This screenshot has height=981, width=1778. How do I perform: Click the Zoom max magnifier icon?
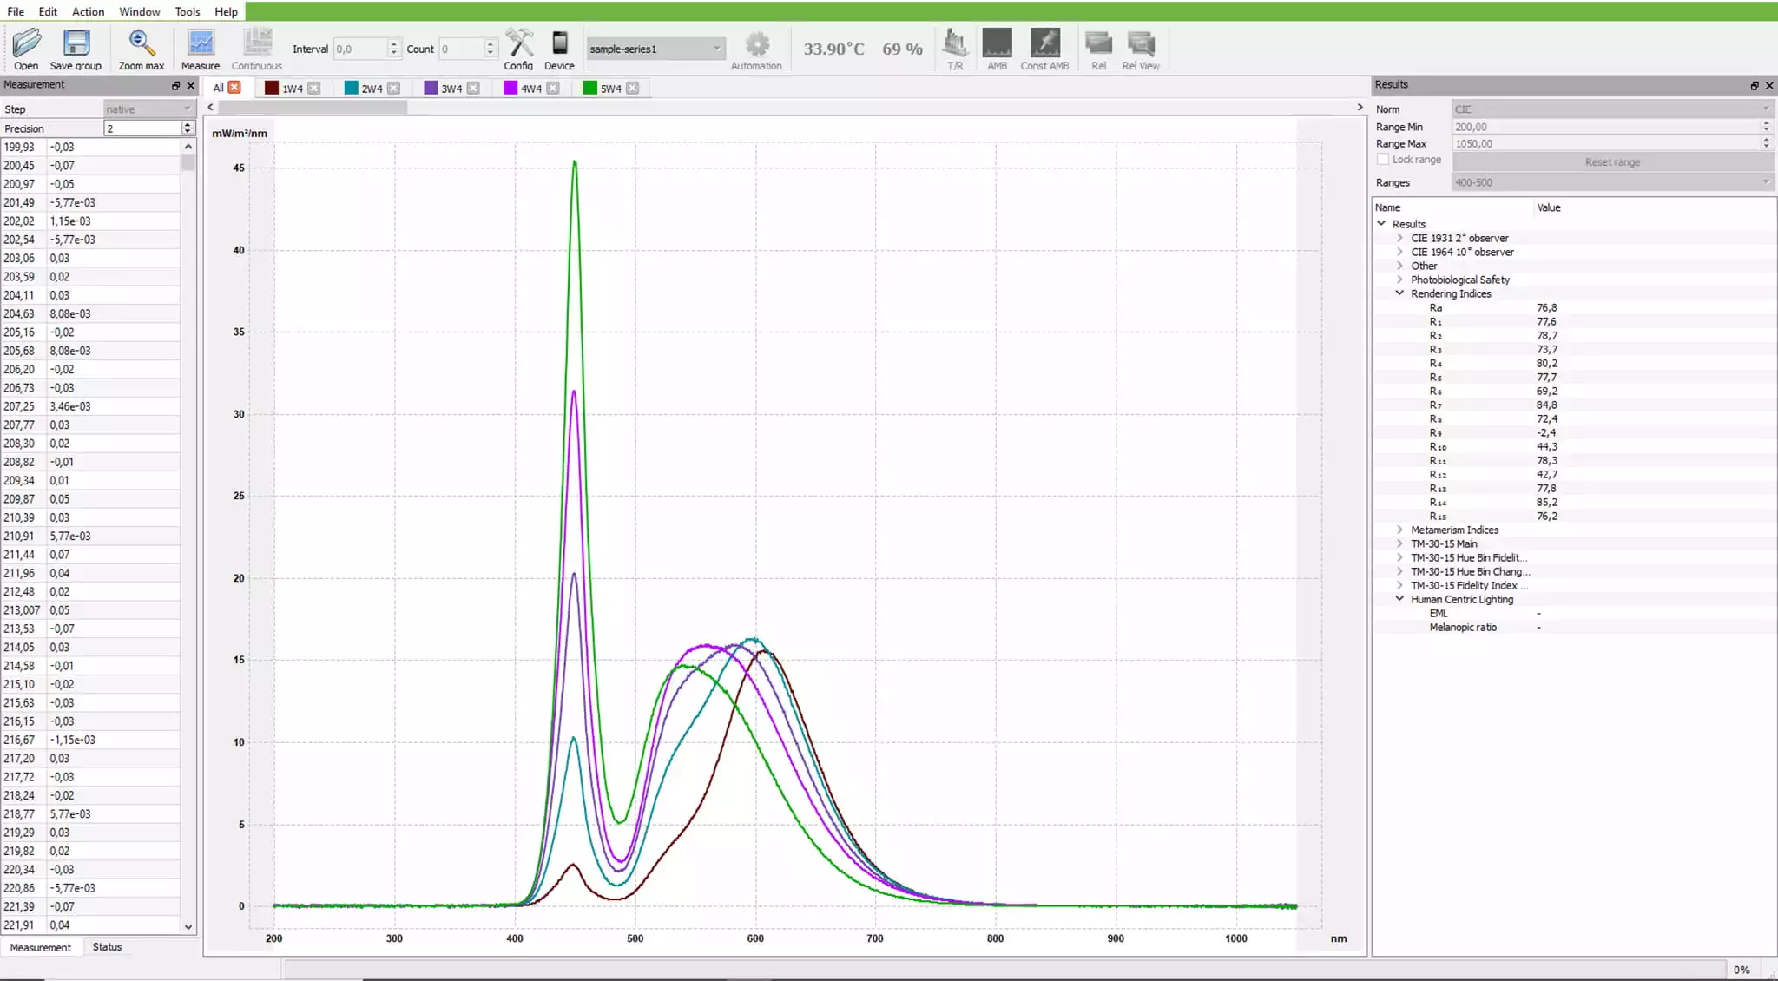141,43
